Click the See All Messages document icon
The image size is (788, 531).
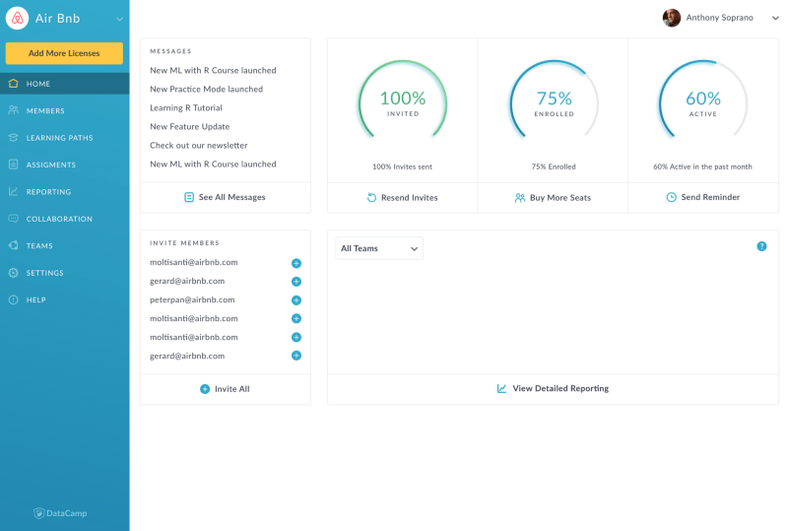tap(189, 197)
